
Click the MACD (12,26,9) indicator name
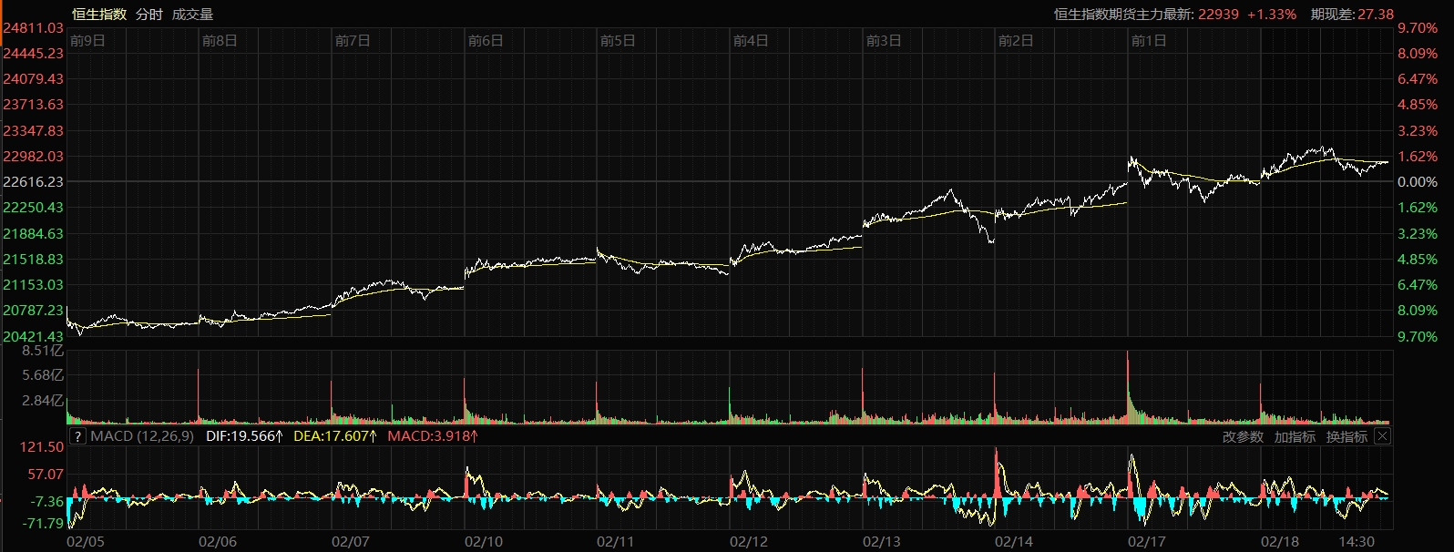coord(142,436)
